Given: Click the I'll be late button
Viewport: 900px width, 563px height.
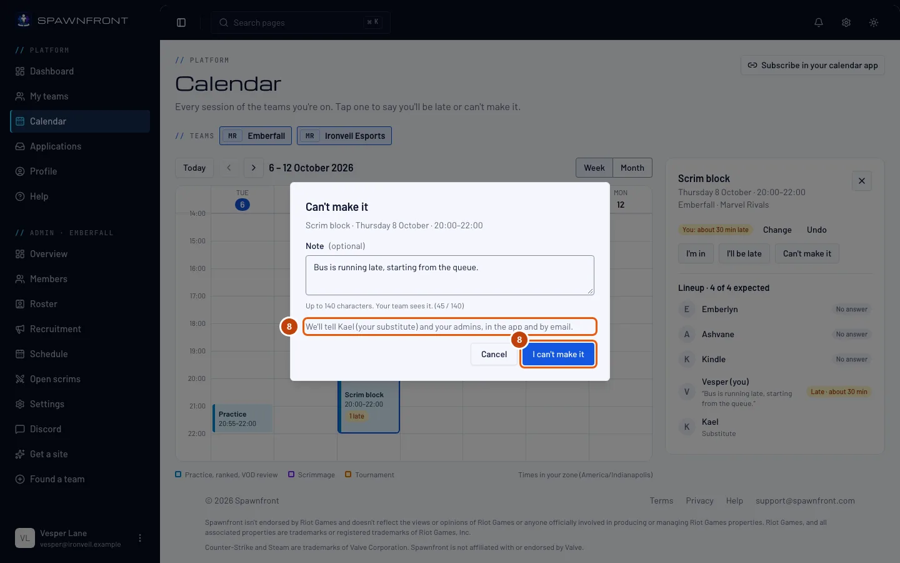Looking at the screenshot, I should (744, 253).
